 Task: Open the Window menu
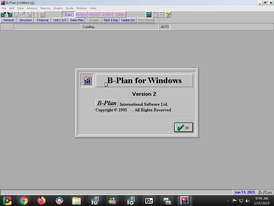click(82, 8)
